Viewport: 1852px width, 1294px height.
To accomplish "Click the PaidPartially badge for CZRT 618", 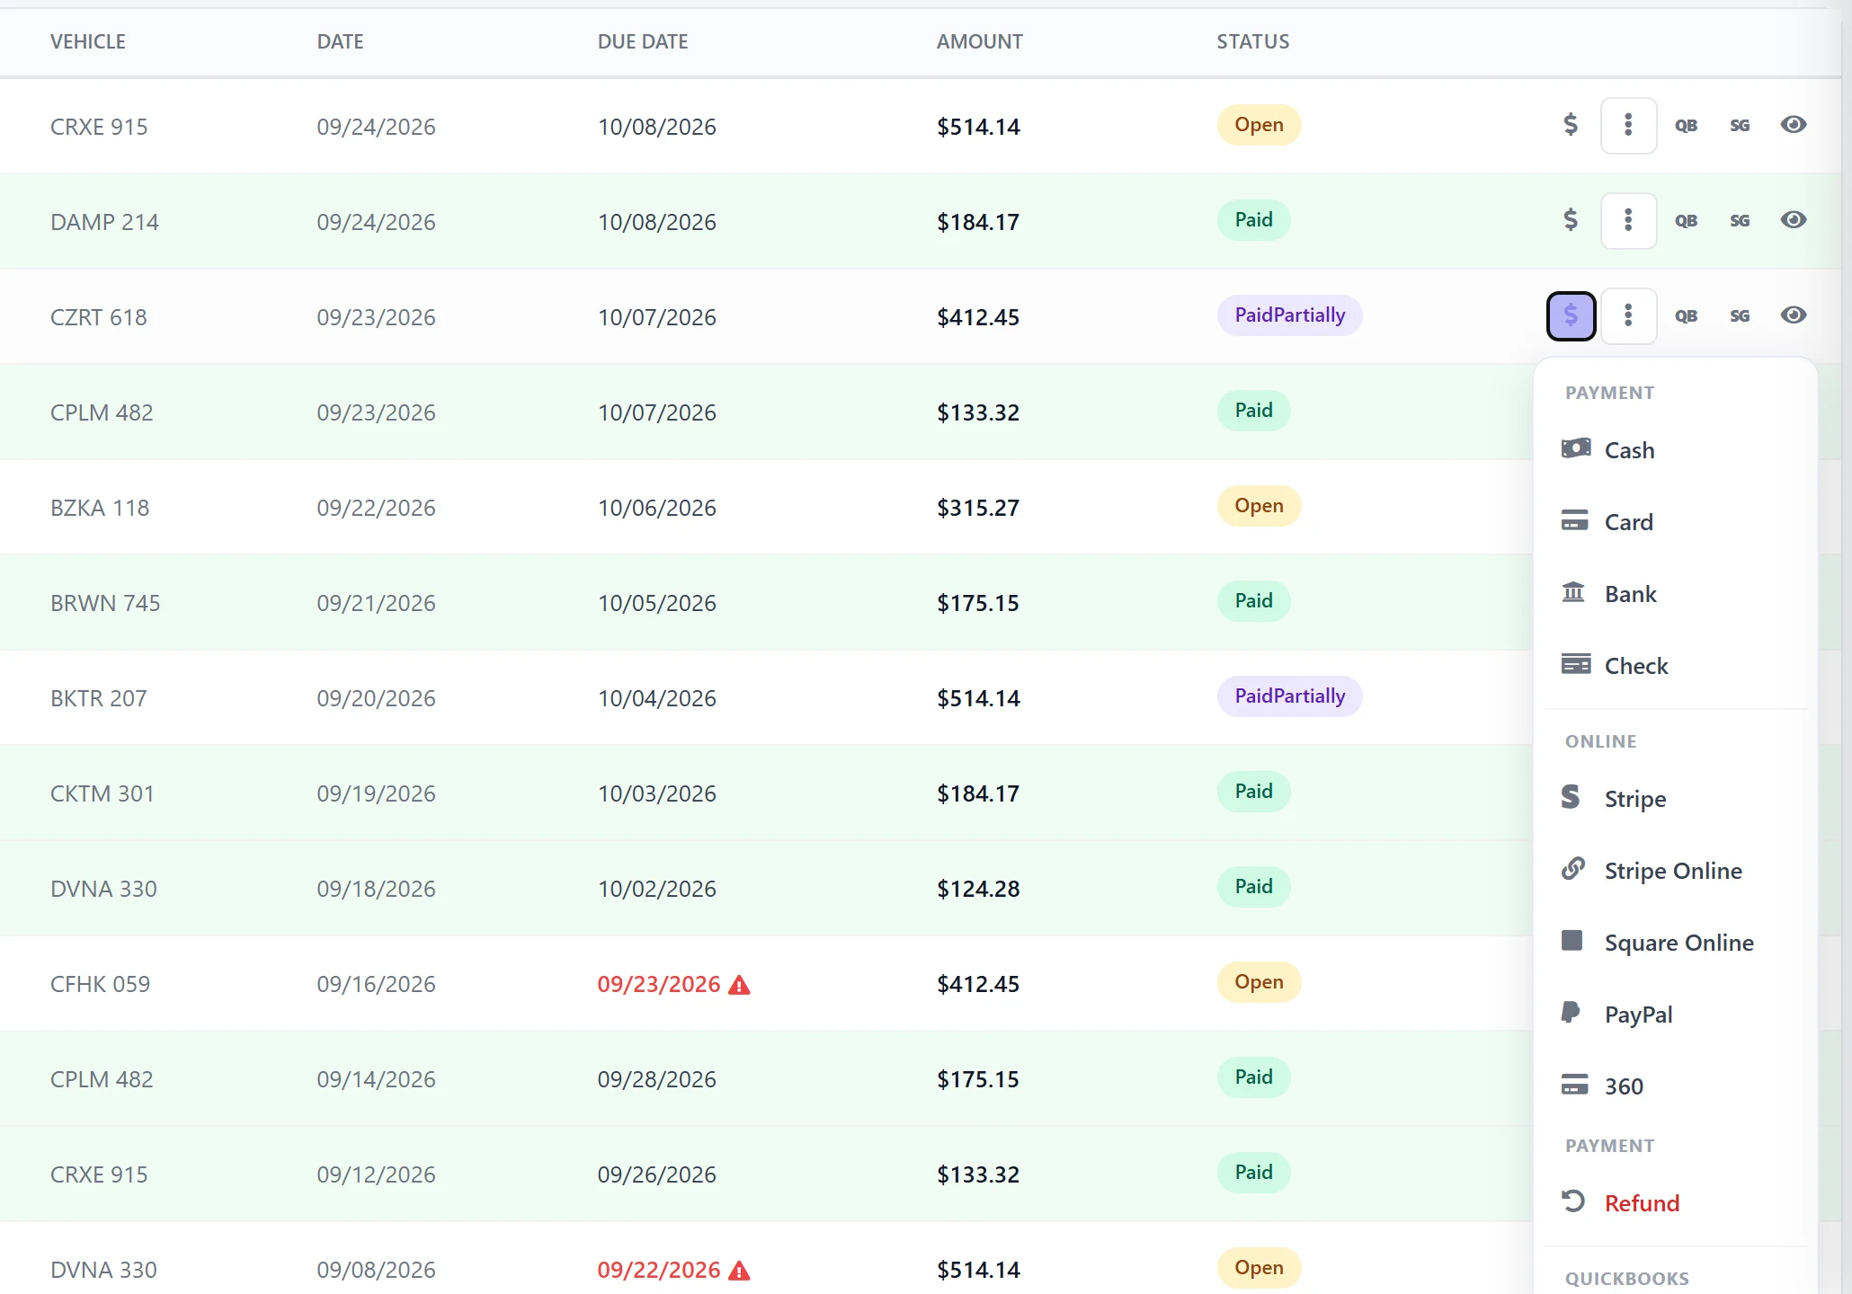I will (x=1289, y=315).
